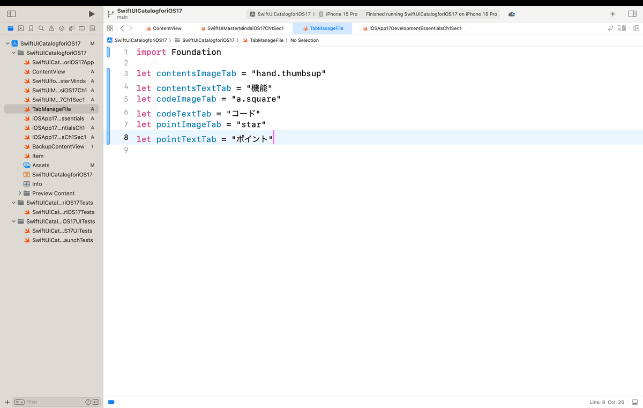Click the TabManageFile breadcrumb in jump bar
This screenshot has height=408, width=643.
click(x=263, y=40)
